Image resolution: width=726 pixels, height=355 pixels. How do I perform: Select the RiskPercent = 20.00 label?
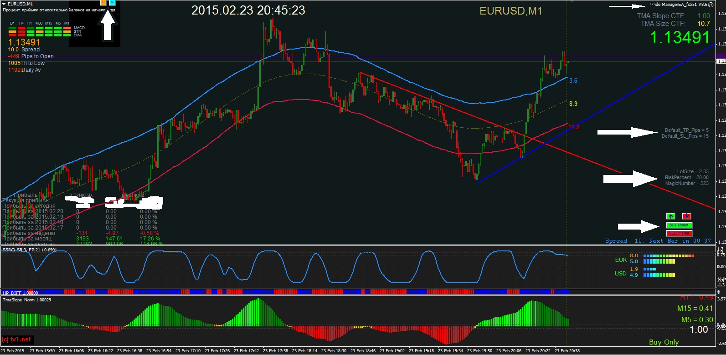(x=687, y=178)
